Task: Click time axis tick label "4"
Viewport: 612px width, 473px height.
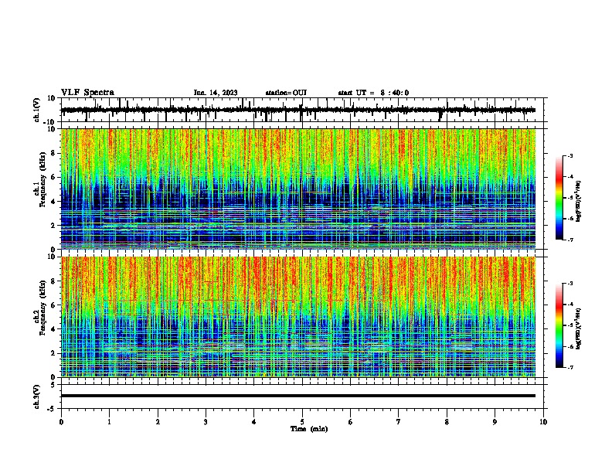Action: click(x=254, y=422)
